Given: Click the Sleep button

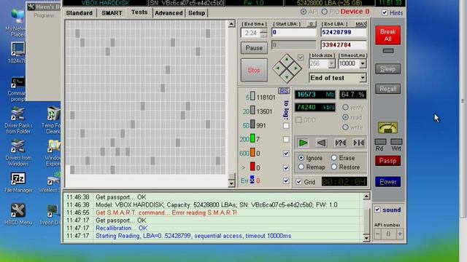Looking at the screenshot, I should tap(387, 69).
